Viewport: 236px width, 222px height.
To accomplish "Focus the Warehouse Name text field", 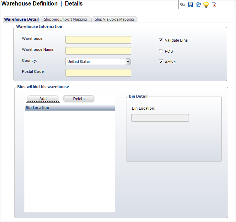I will pyautogui.click(x=98, y=51).
